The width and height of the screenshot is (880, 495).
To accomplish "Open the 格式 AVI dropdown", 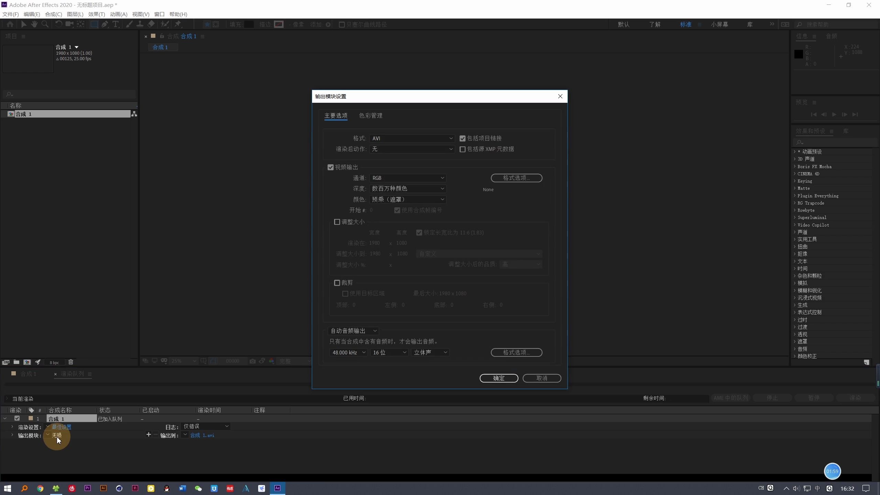I will point(411,138).
